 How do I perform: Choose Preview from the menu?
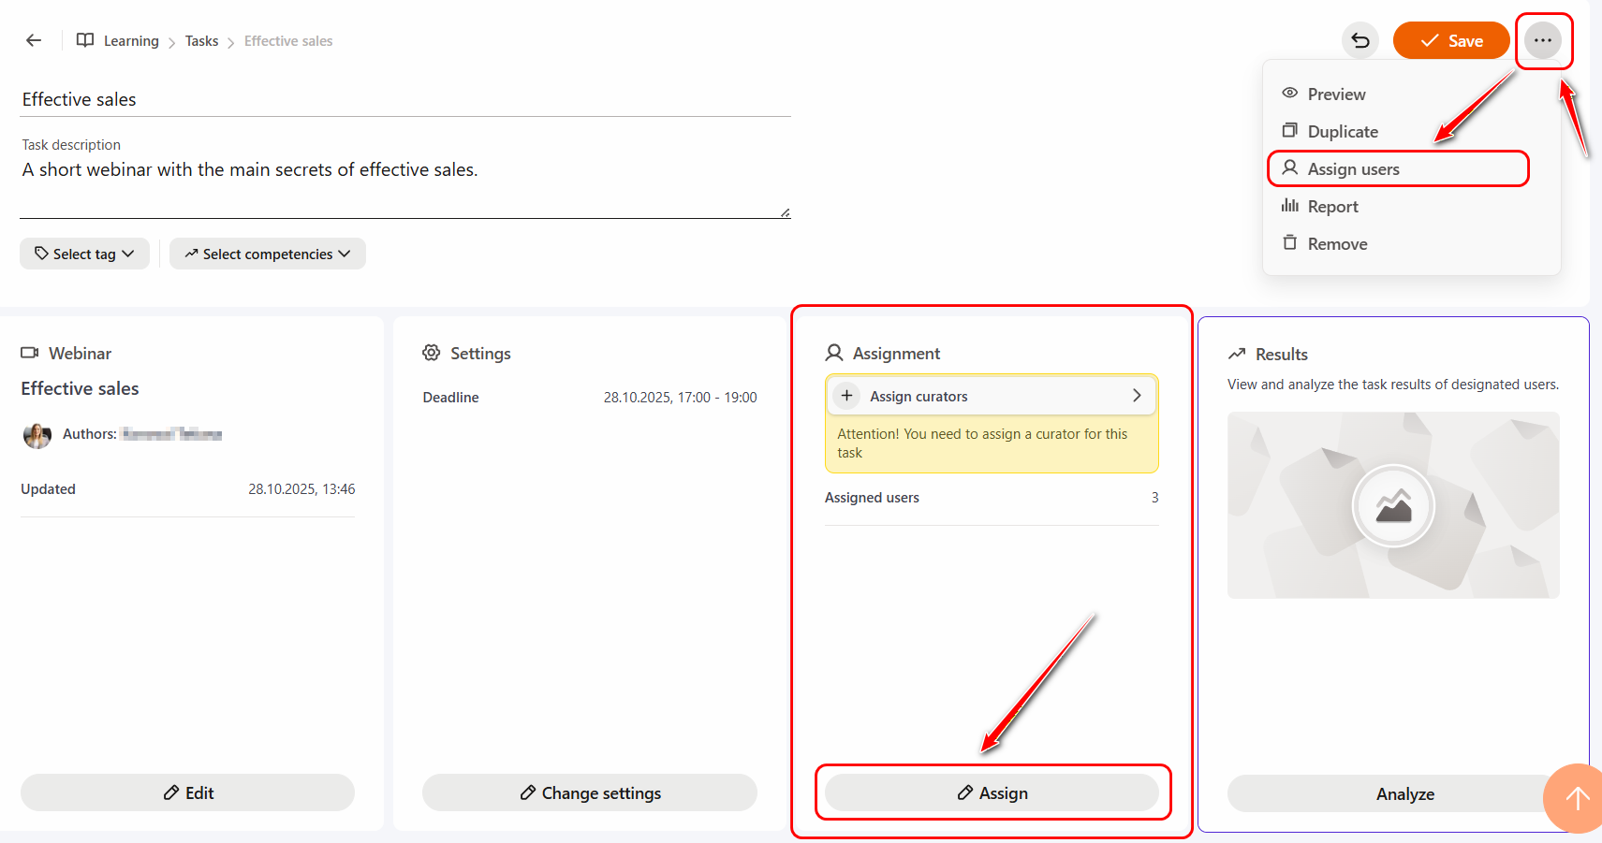coord(1336,94)
